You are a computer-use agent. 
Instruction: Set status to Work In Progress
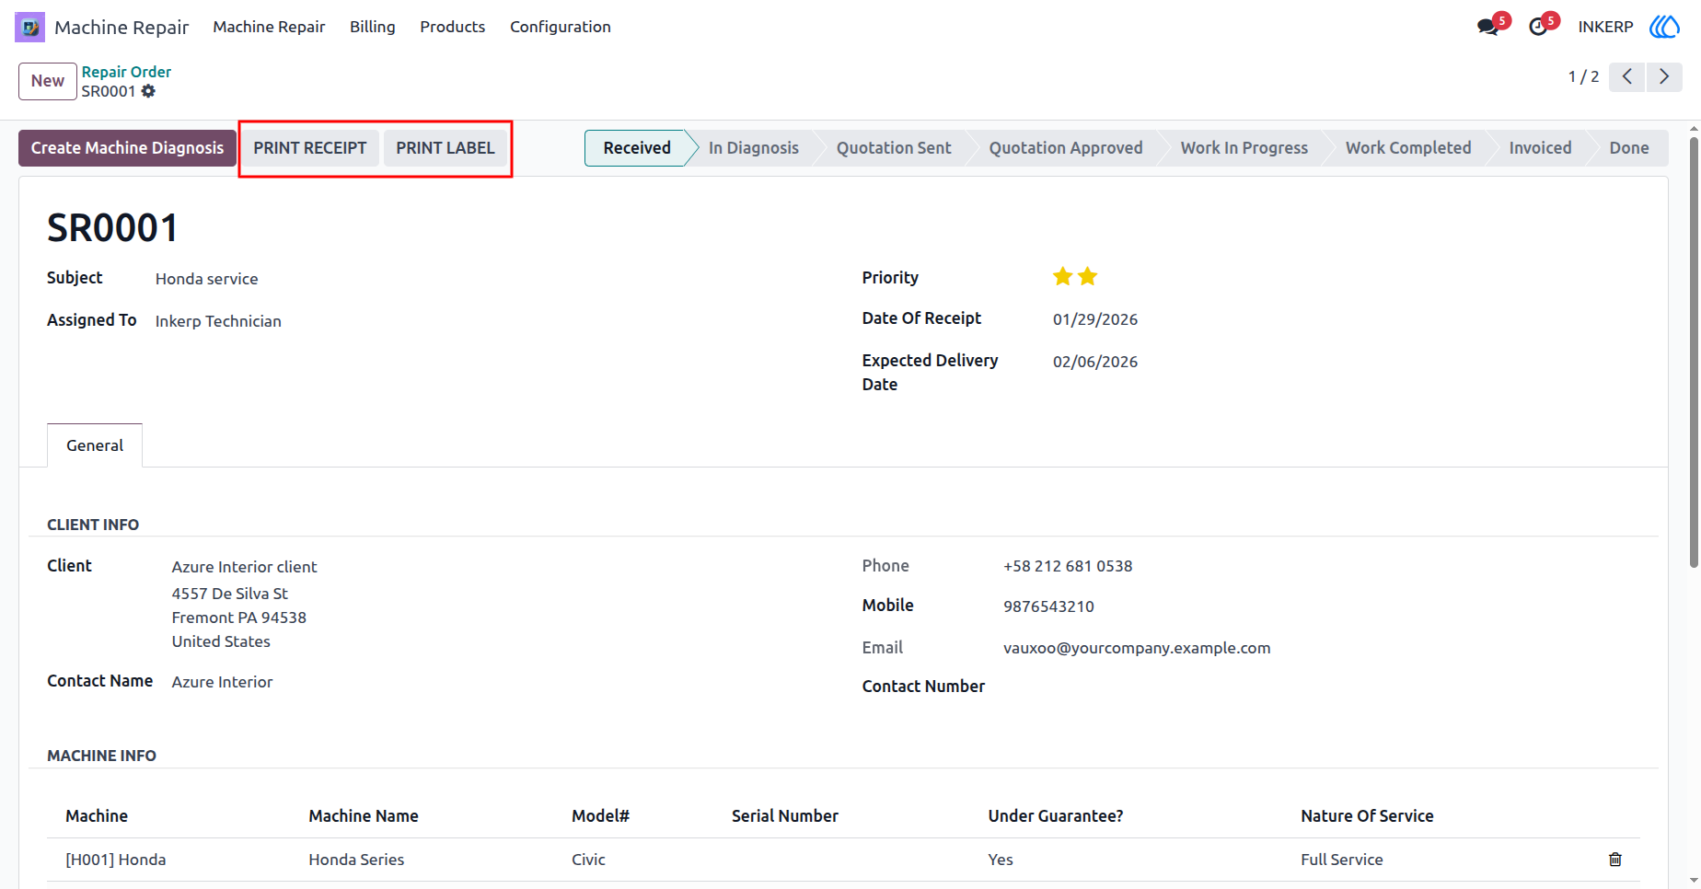tap(1244, 148)
